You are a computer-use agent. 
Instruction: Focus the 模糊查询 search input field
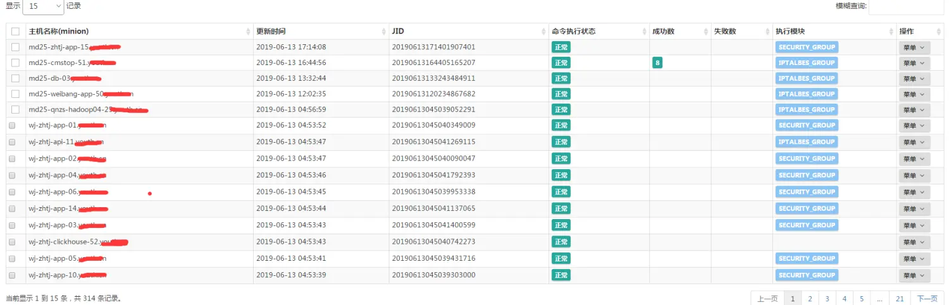click(x=906, y=6)
